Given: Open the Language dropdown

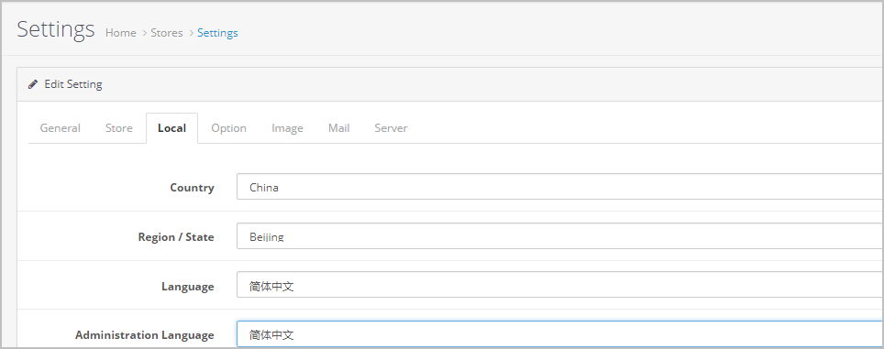Looking at the screenshot, I should 559,285.
